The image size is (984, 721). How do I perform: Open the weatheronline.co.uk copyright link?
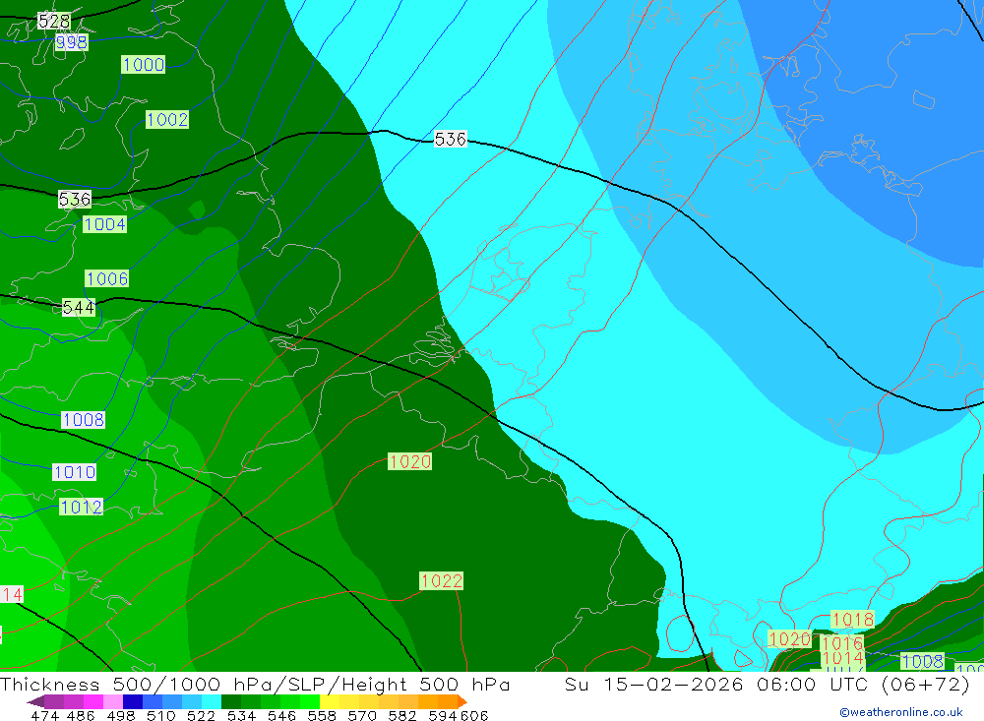pos(901,712)
